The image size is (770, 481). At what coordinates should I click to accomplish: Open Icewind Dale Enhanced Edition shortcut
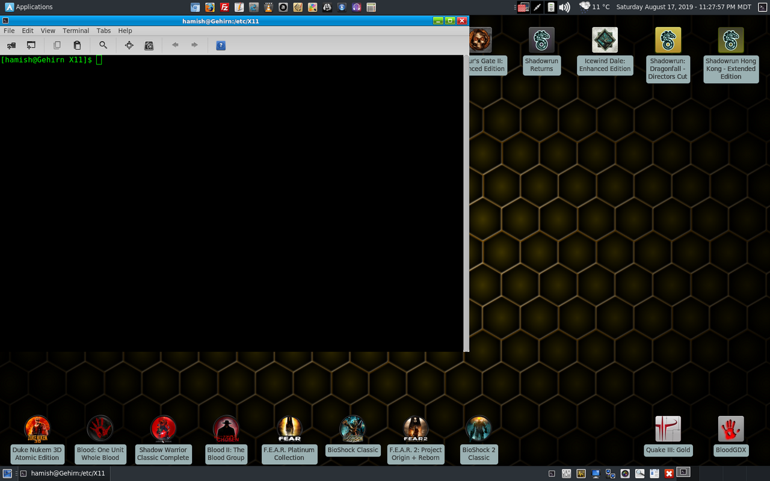click(605, 51)
